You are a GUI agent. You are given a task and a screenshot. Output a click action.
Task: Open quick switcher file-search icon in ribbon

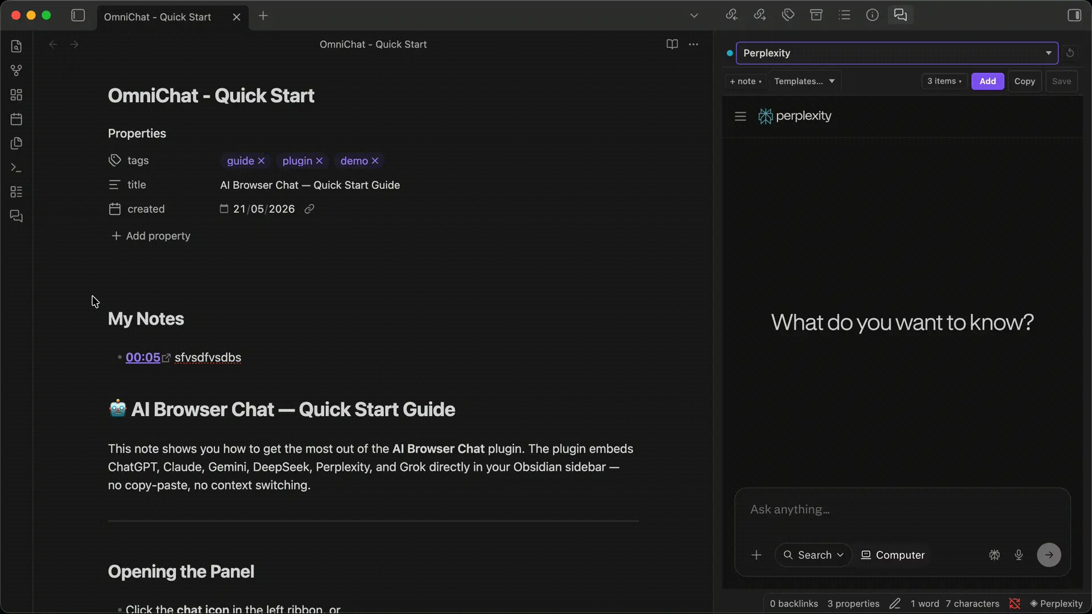tap(16, 46)
